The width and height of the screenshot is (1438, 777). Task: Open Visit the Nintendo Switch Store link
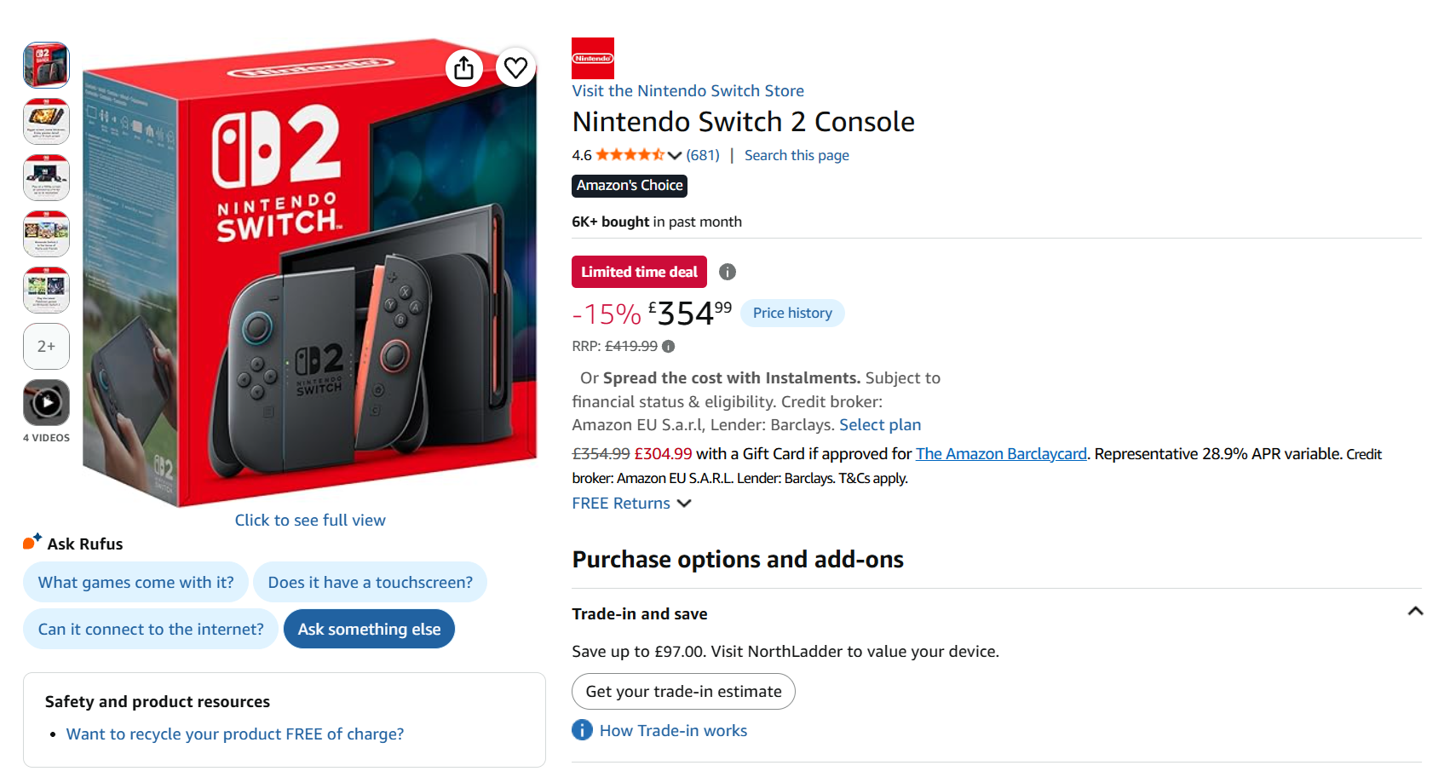pyautogui.click(x=687, y=90)
